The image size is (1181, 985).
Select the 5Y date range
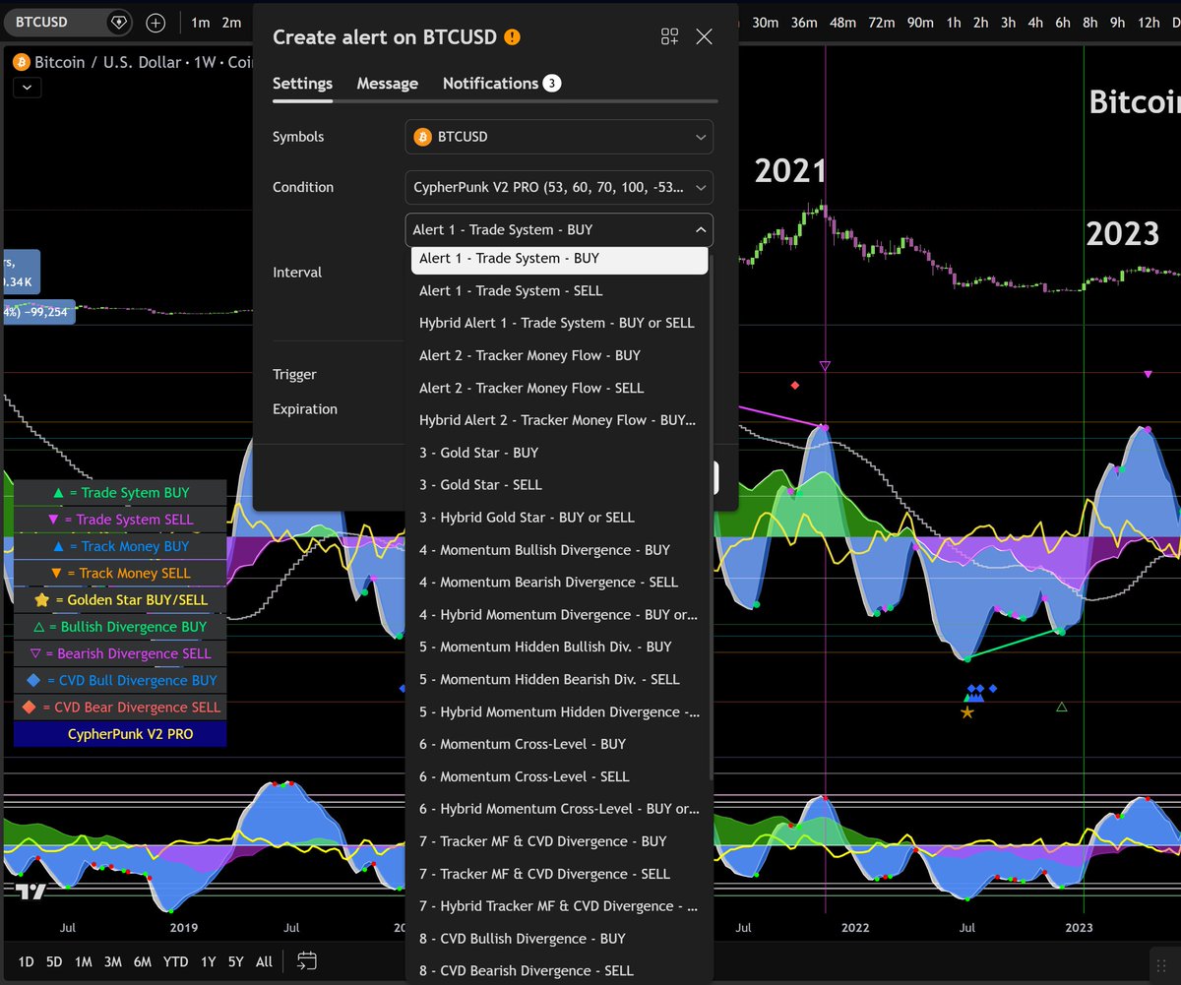click(x=236, y=961)
